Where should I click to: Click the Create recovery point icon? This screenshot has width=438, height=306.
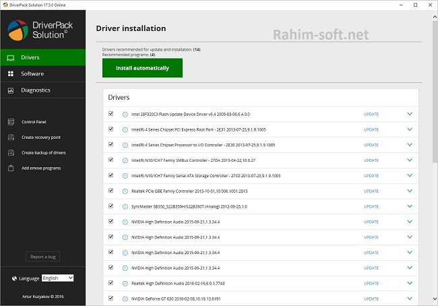click(11, 137)
